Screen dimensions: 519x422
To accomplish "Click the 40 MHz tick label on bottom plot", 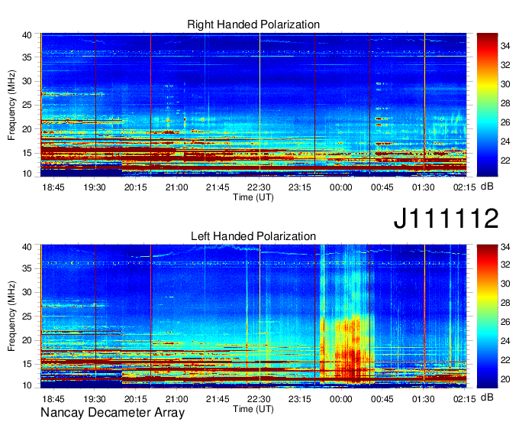I will 27,247.
